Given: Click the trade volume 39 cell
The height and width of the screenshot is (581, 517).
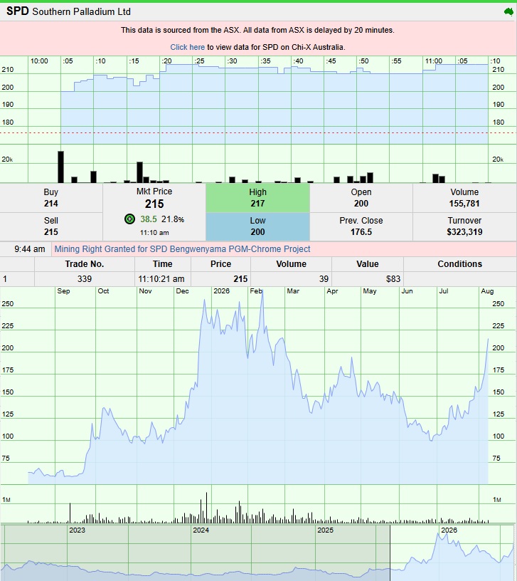Looking at the screenshot, I should coord(292,279).
